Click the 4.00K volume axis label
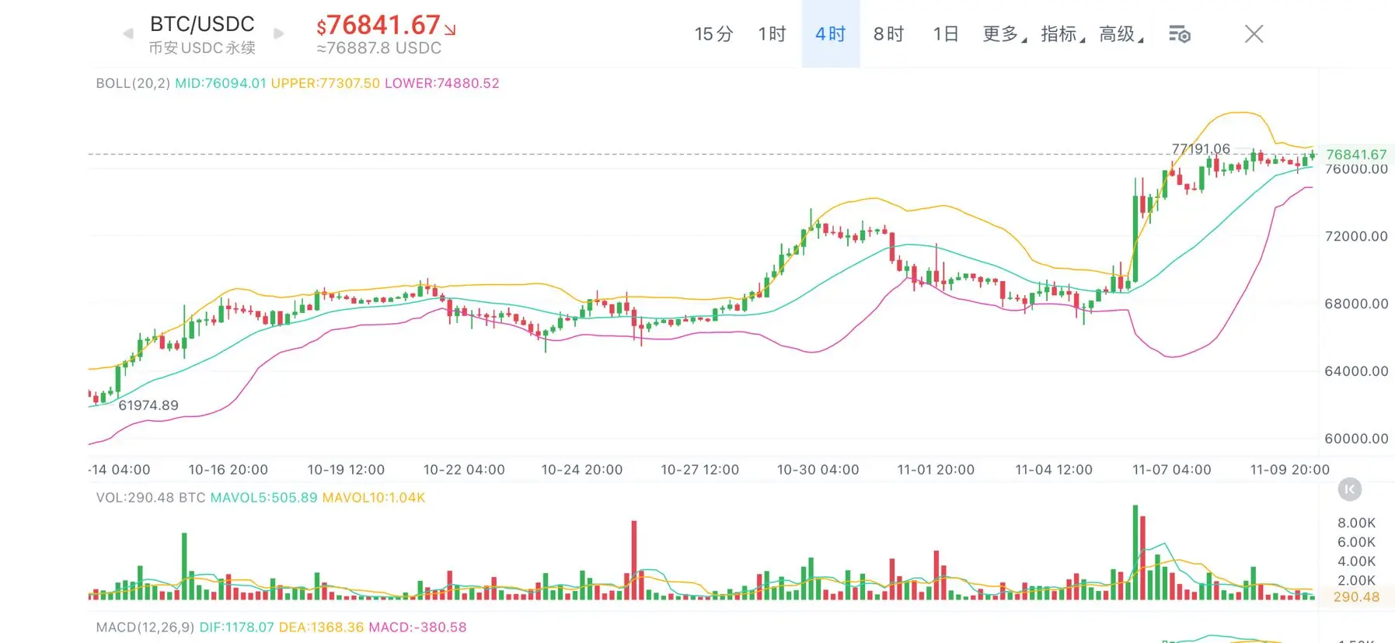The image size is (1395, 643). click(x=1356, y=561)
